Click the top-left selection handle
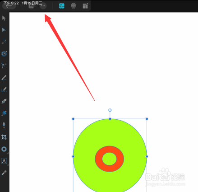Screen dimensions: 198x192 [73, 119]
